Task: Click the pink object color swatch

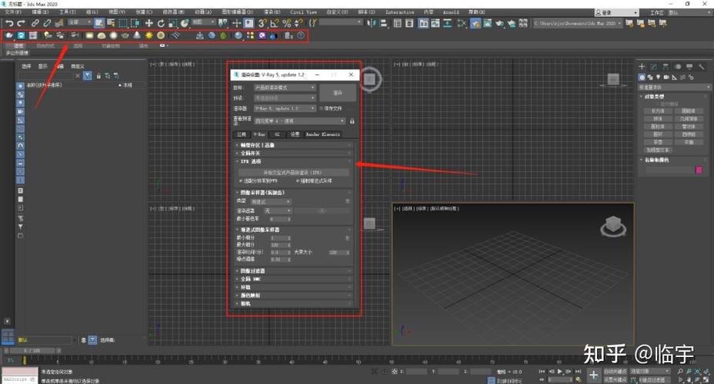Action: (699, 170)
